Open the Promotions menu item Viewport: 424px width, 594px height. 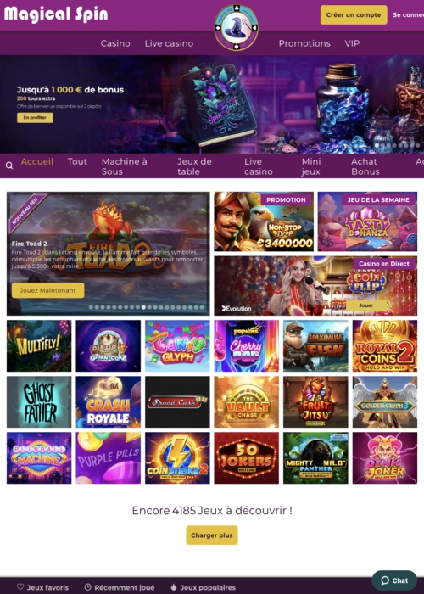tap(304, 43)
